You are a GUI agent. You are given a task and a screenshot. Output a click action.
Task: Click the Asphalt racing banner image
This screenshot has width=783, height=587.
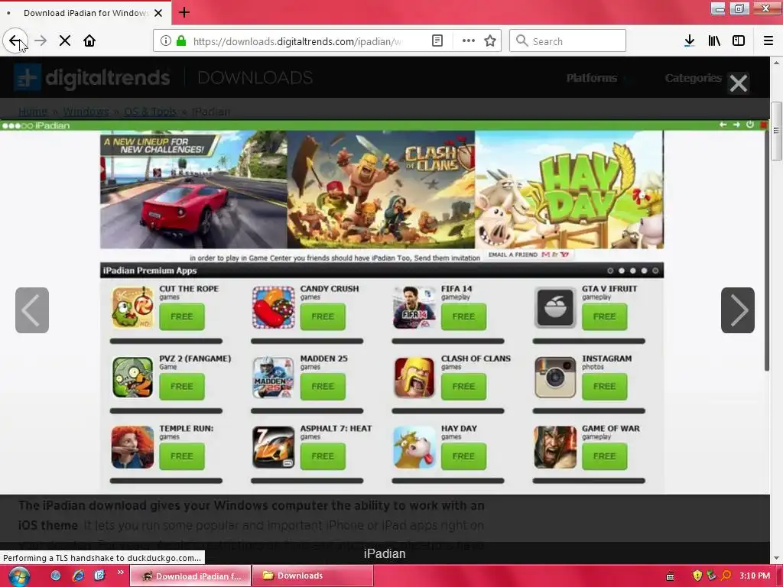(193, 190)
